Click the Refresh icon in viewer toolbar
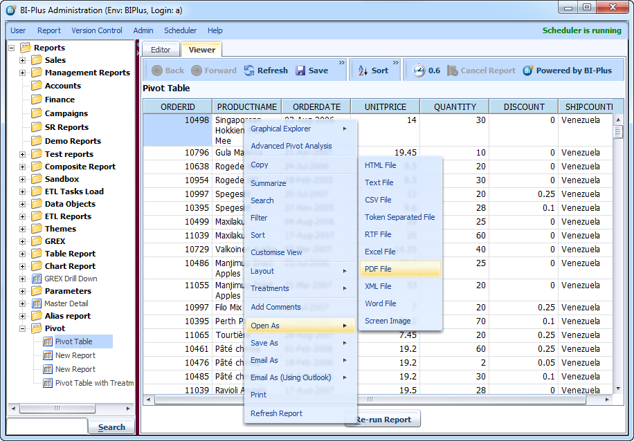Viewport: 634px width, 441px height. click(249, 71)
